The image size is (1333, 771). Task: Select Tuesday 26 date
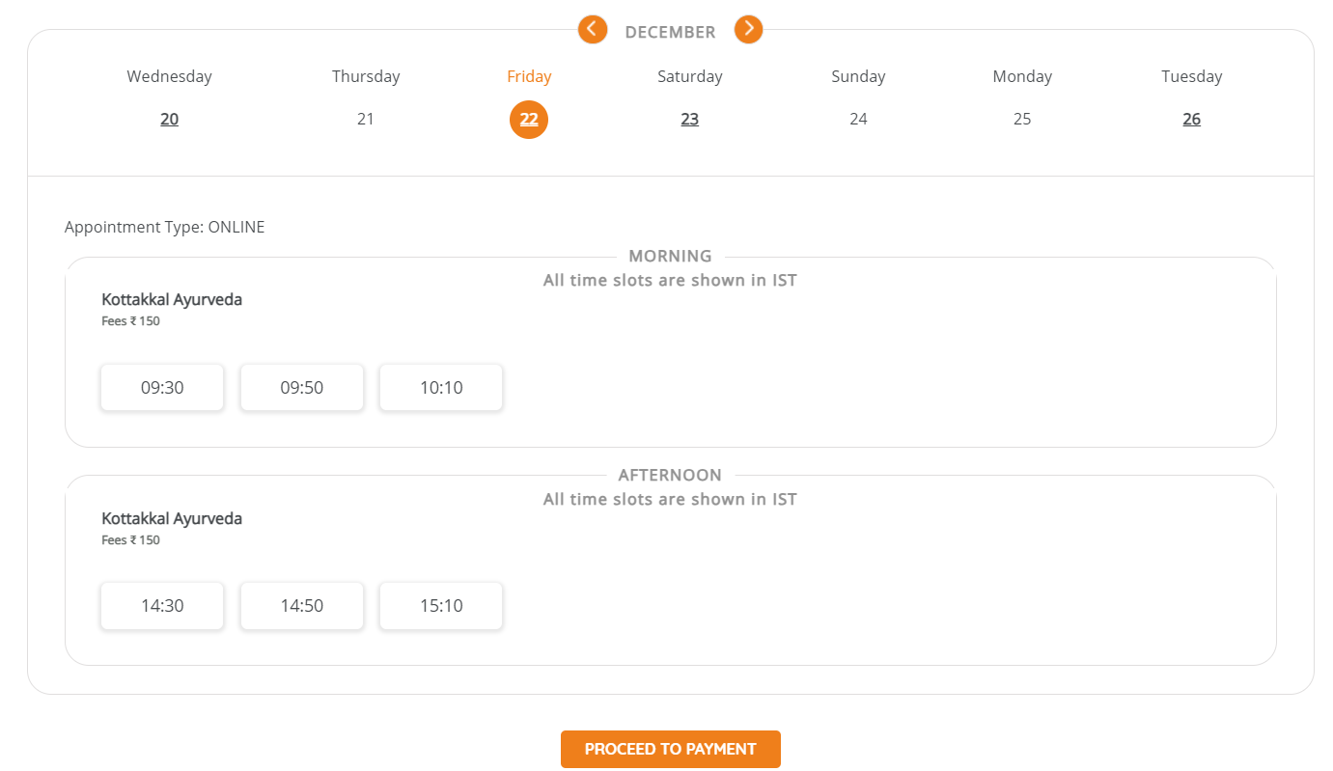[1192, 120]
